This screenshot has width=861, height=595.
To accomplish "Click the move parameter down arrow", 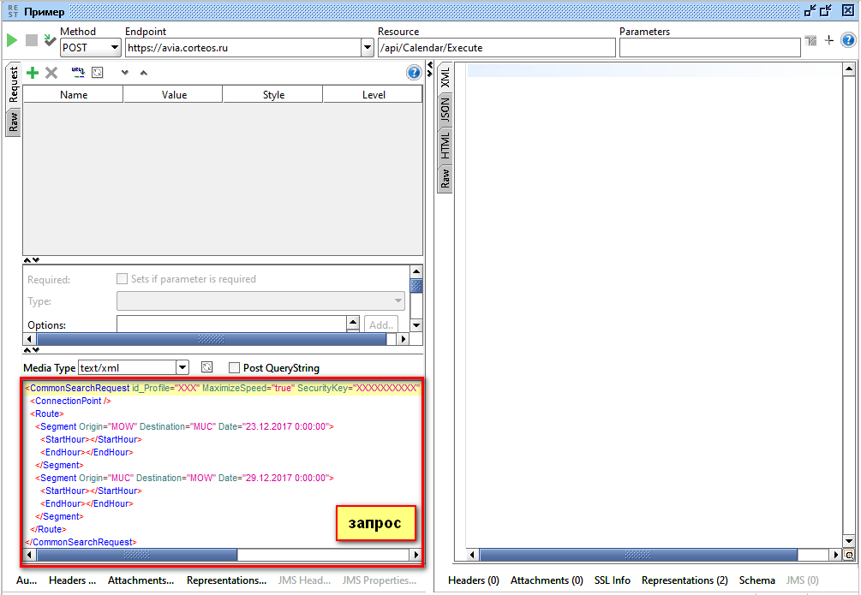I will click(125, 73).
